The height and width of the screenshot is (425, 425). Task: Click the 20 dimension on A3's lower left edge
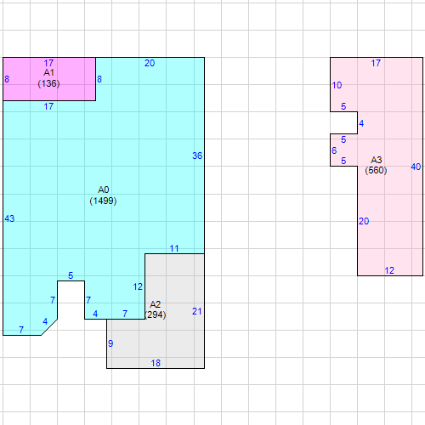click(x=364, y=221)
